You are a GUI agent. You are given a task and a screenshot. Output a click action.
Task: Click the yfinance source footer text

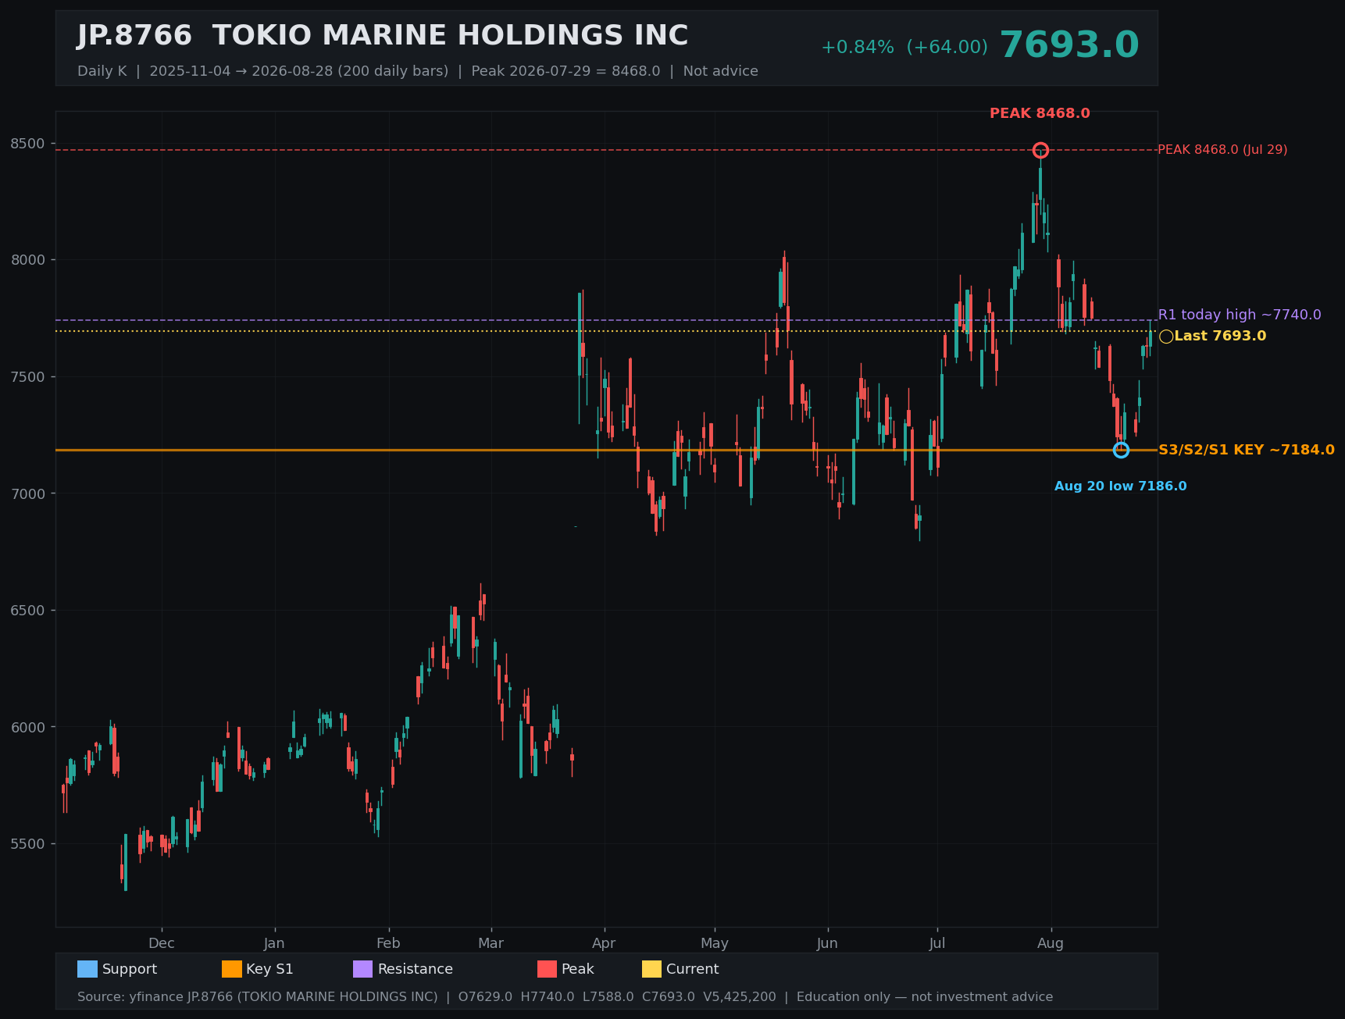(x=565, y=997)
